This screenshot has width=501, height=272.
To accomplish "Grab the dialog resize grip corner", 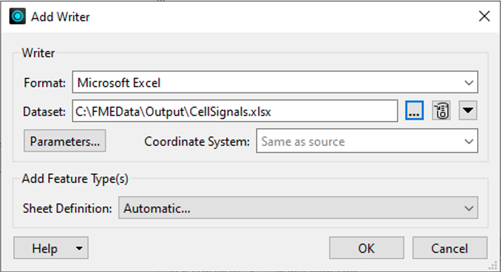I will pos(494,265).
